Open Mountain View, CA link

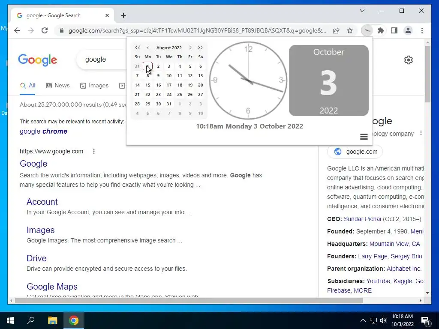(x=394, y=244)
